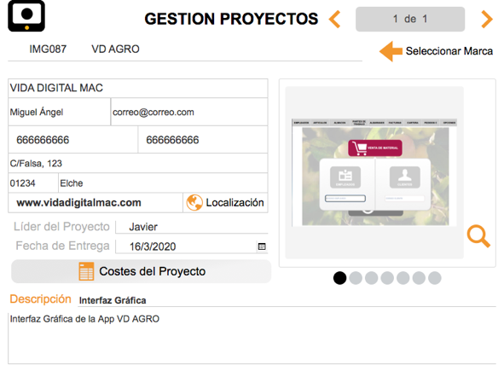The image size is (504, 365).
Task: Open the calendar picker for Fecha de Entrega
Action: click(262, 246)
